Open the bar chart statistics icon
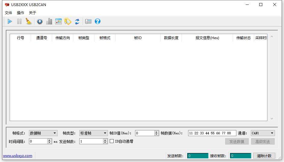The width and height of the screenshot is (284, 162). pyautogui.click(x=49, y=21)
